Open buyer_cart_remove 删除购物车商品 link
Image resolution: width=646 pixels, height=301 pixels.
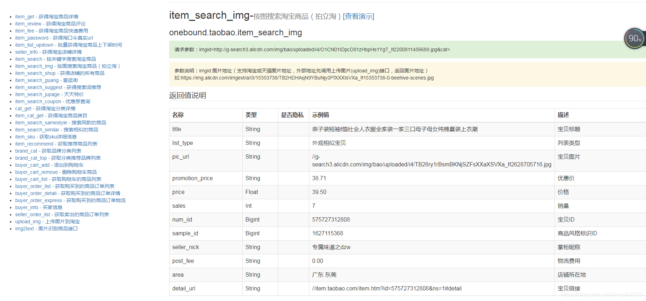(x=56, y=172)
